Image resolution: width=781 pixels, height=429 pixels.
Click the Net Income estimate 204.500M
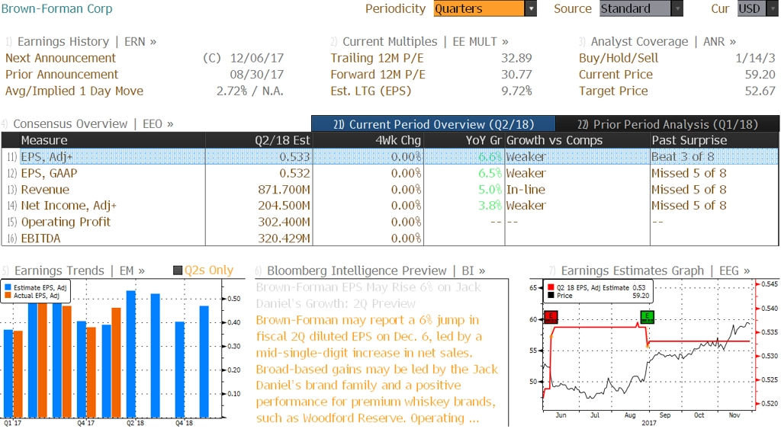pos(284,206)
